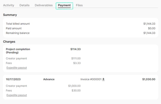
Task: Click Expedite payout under the Advance charge
Action: (17, 95)
